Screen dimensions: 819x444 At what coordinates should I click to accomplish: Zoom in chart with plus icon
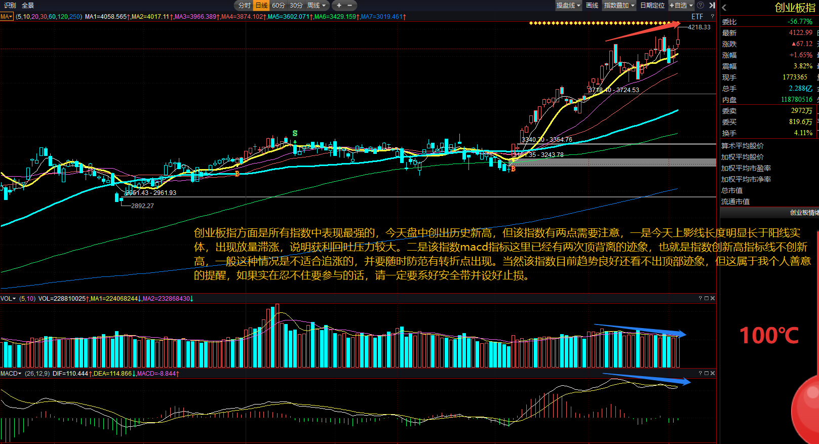(339, 5)
